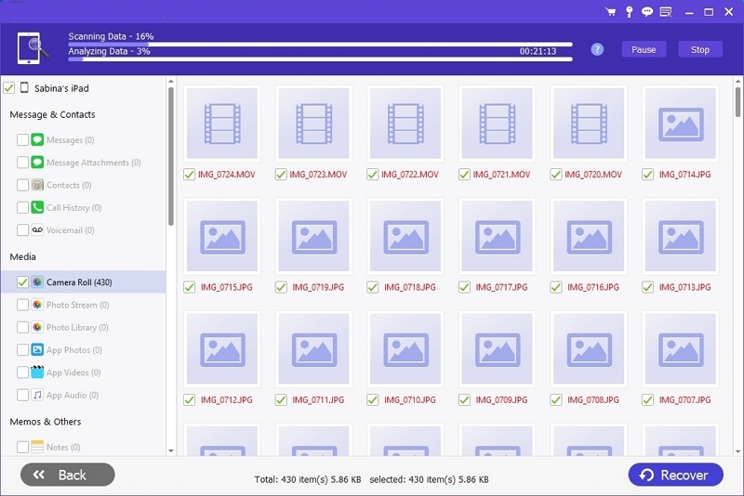The image size is (744, 496).
Task: Go Back to the previous screen
Action: tap(68, 475)
